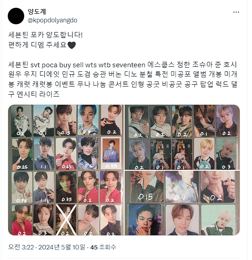Open the top-right photocard image
This screenshot has width=252, height=260.
pos(182,137)
